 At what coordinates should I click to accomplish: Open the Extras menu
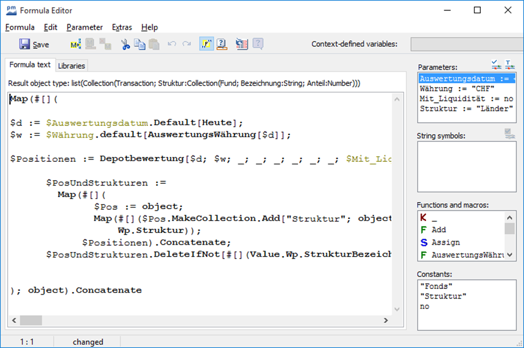click(122, 27)
